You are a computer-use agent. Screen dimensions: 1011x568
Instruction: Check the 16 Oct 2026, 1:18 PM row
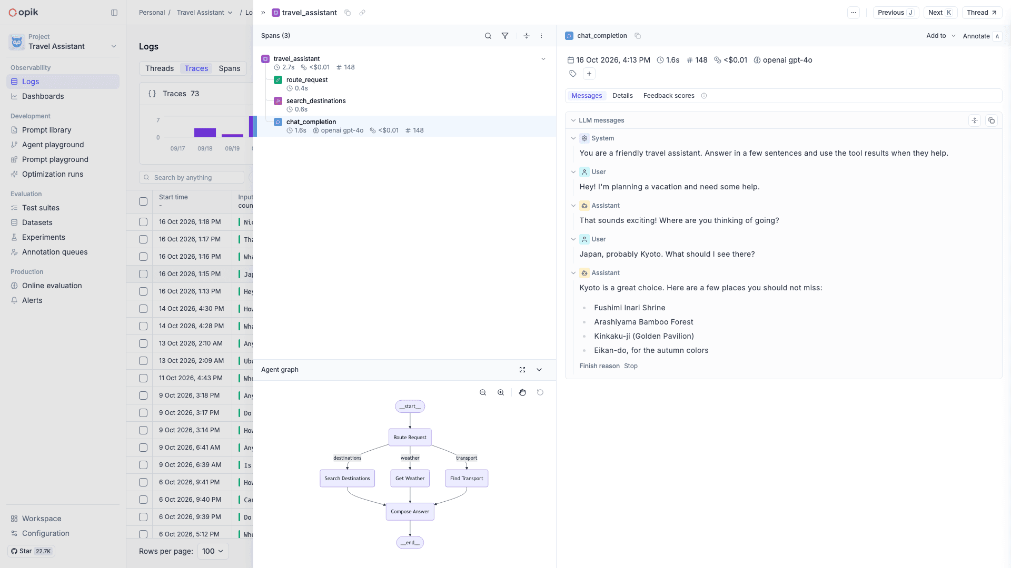click(x=143, y=222)
